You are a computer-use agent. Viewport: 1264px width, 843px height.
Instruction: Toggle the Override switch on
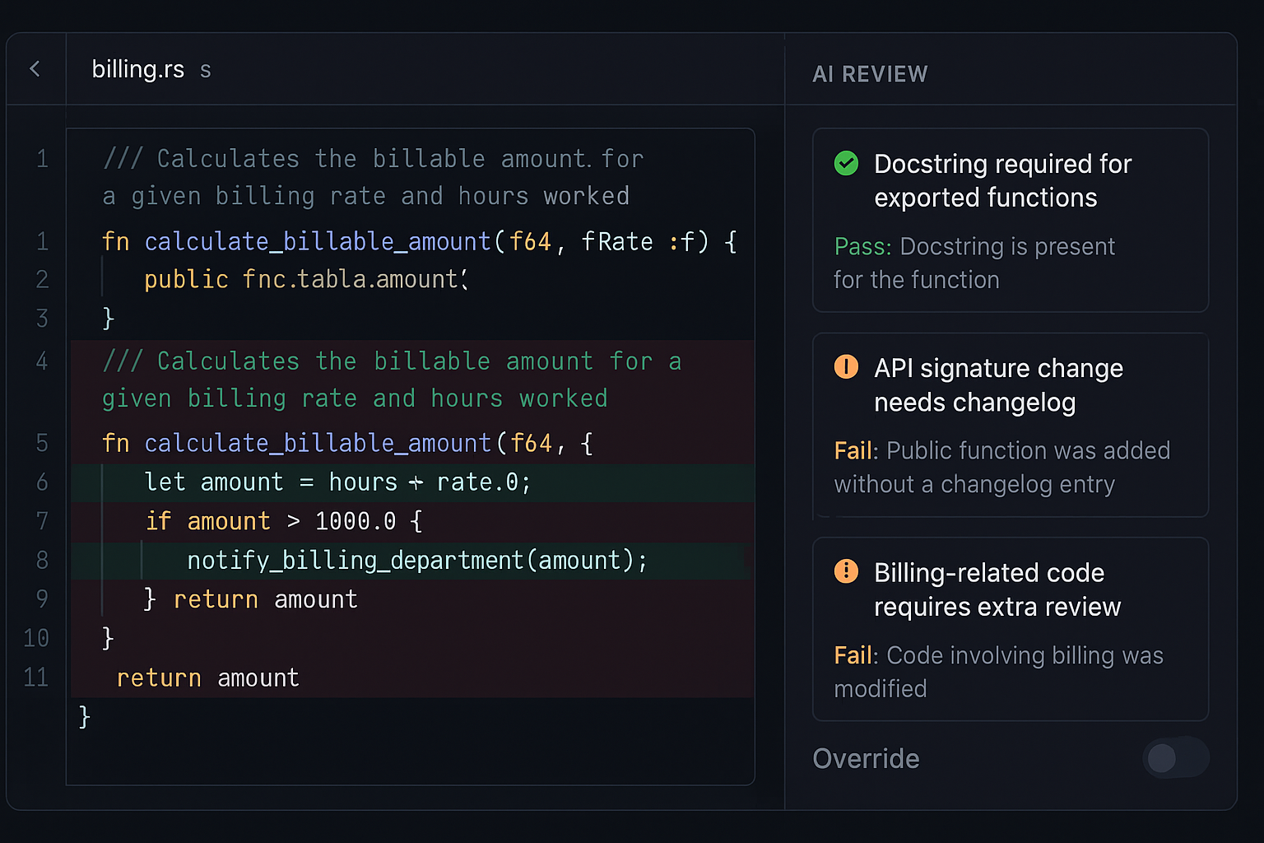pyautogui.click(x=1175, y=758)
